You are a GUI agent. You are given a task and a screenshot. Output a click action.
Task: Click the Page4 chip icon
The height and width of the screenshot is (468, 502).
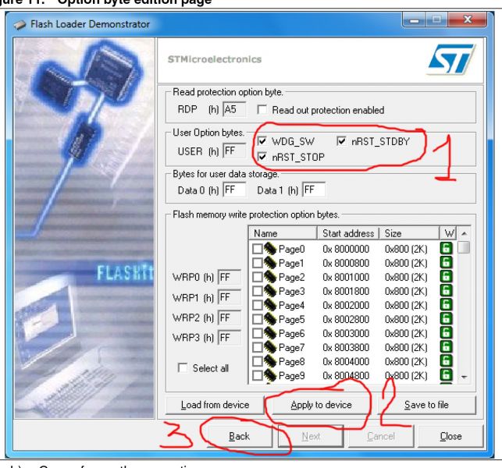(270, 305)
